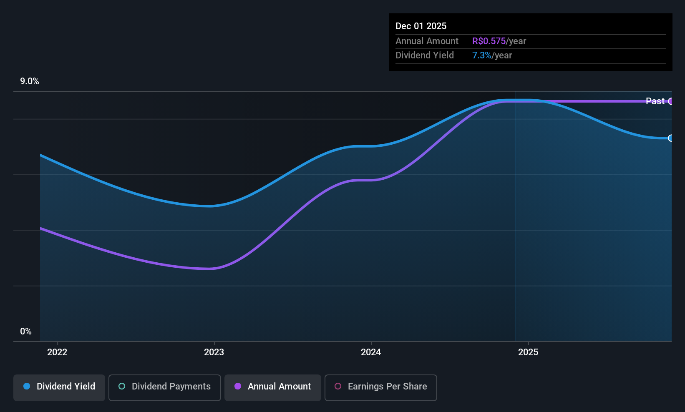This screenshot has width=685, height=412.
Task: Click the 7.3% dividend yield value
Action: point(482,55)
